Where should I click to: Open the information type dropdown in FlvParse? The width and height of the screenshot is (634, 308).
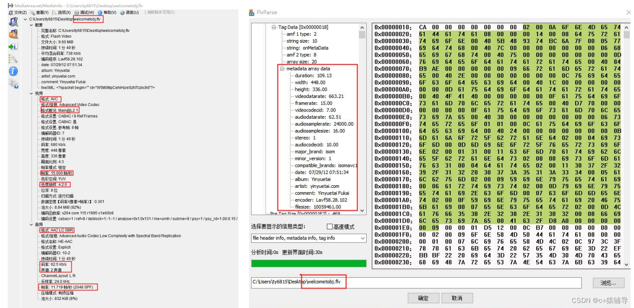[309, 238]
